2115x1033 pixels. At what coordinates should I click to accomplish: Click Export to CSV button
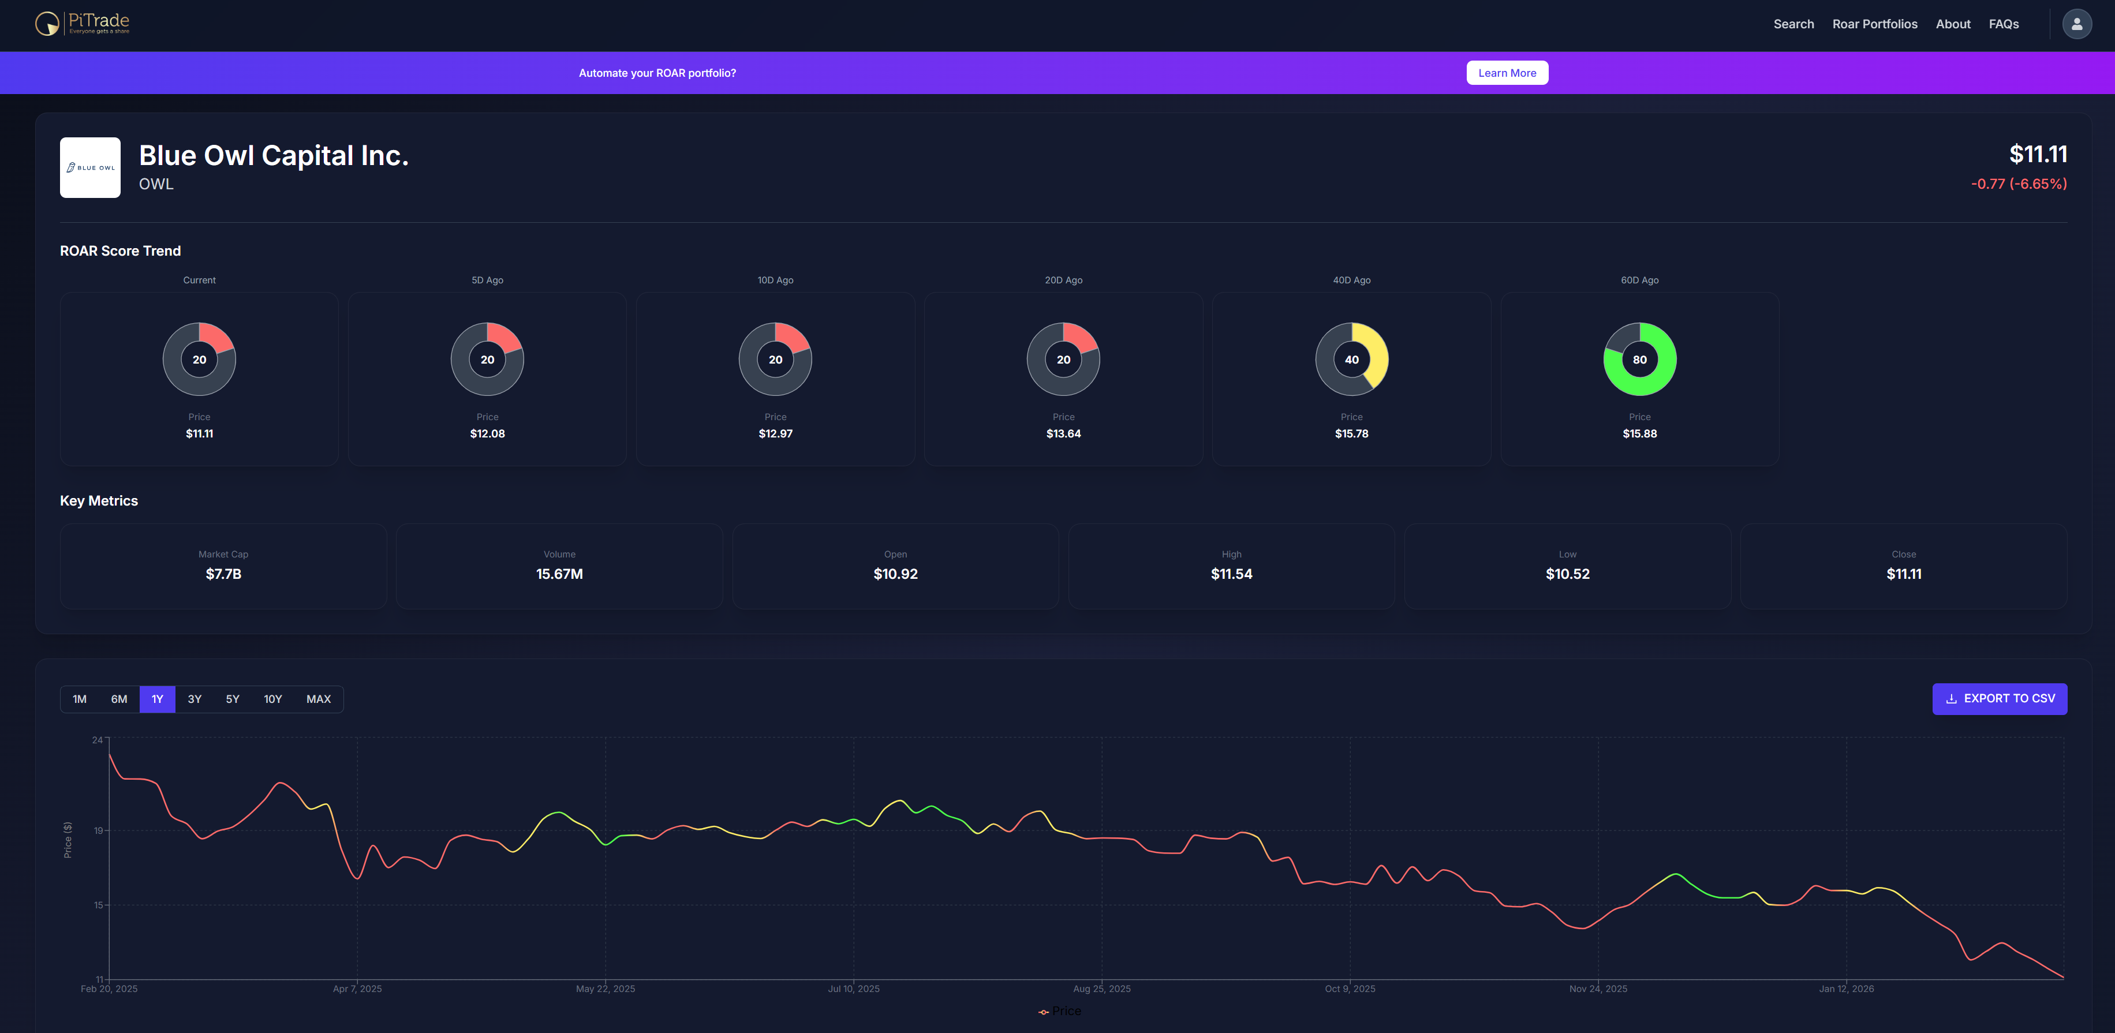click(x=1999, y=699)
